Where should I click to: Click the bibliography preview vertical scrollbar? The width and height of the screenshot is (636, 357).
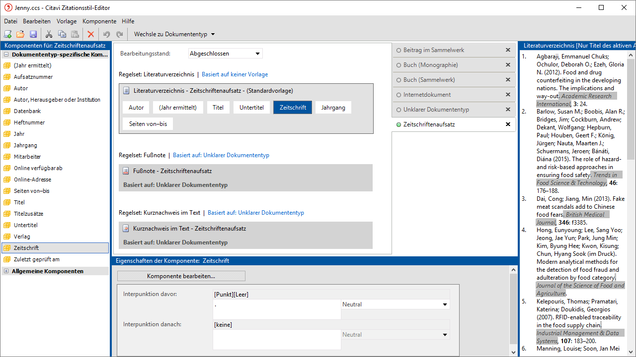(631, 198)
